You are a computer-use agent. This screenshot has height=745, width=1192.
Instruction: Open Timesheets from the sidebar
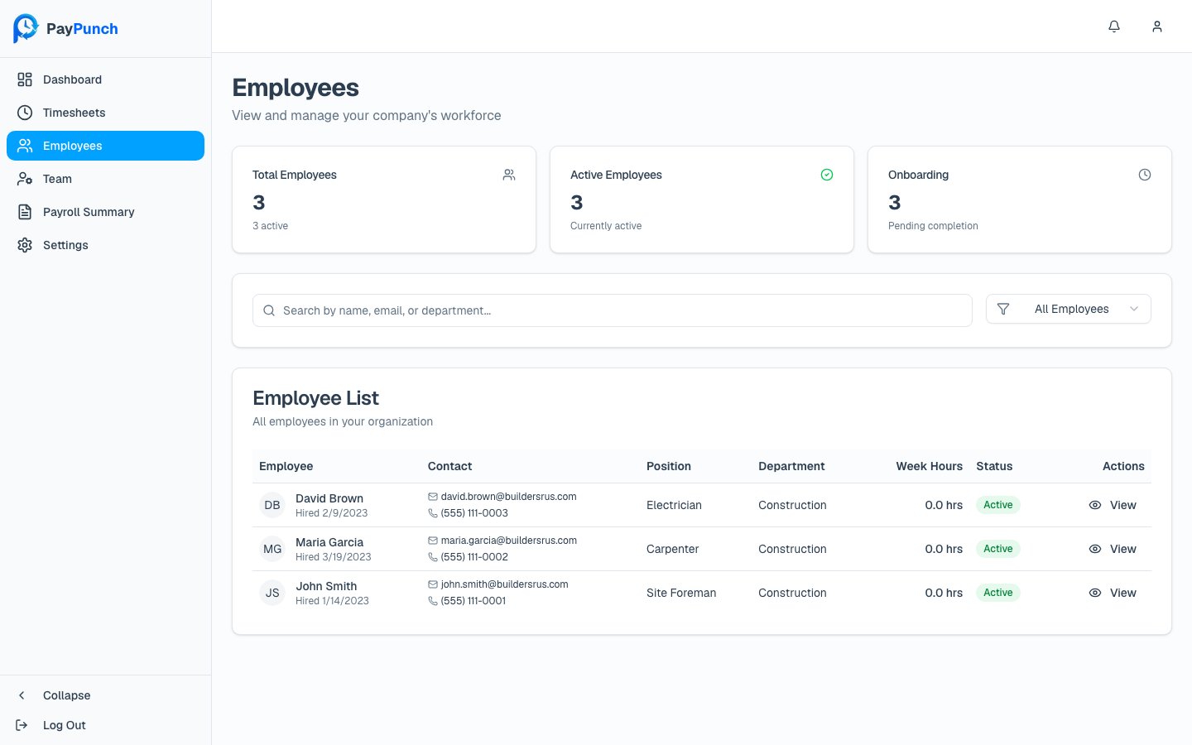[105, 113]
